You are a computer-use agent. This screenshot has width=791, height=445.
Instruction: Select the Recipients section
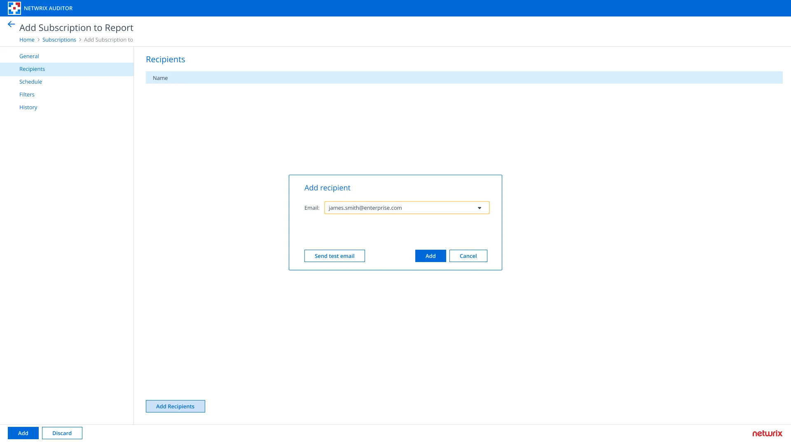click(x=67, y=69)
